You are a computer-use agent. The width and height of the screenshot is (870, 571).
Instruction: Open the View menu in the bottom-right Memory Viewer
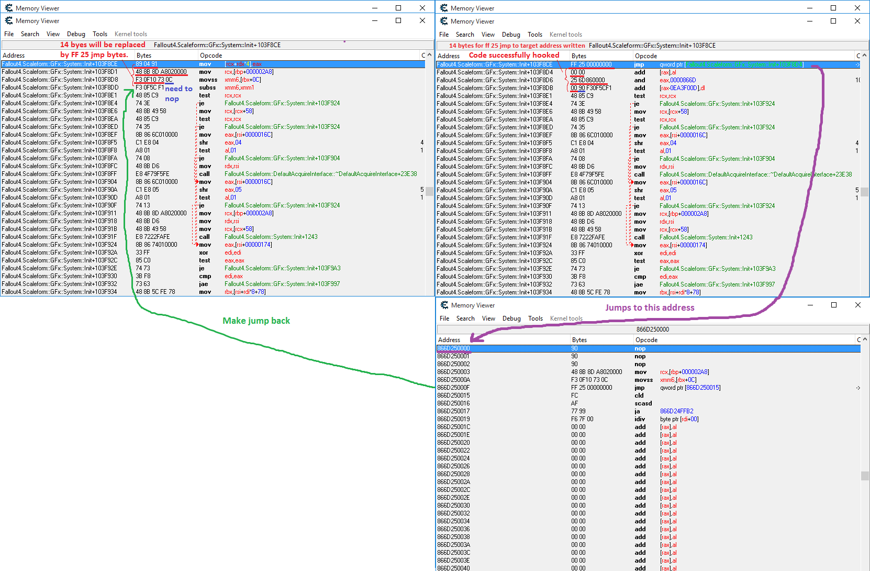point(488,319)
